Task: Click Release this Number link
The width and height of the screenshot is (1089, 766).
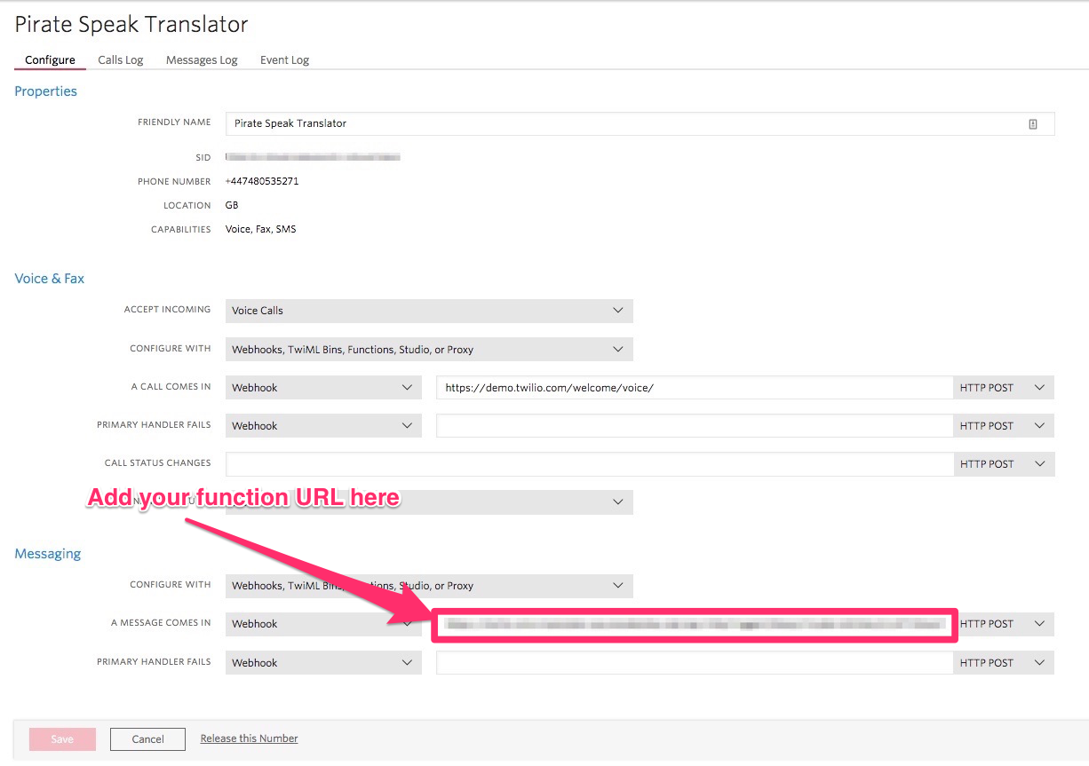Action: pos(249,738)
